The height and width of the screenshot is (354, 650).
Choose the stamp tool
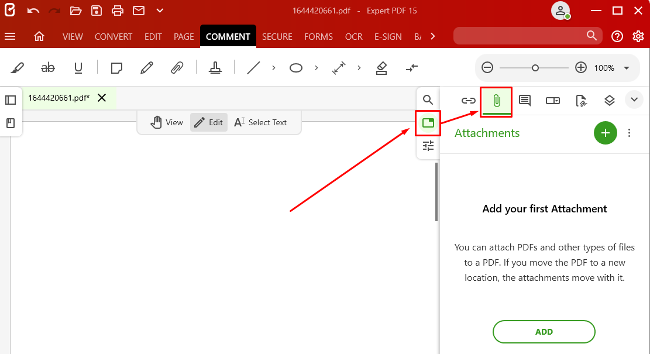pyautogui.click(x=215, y=68)
